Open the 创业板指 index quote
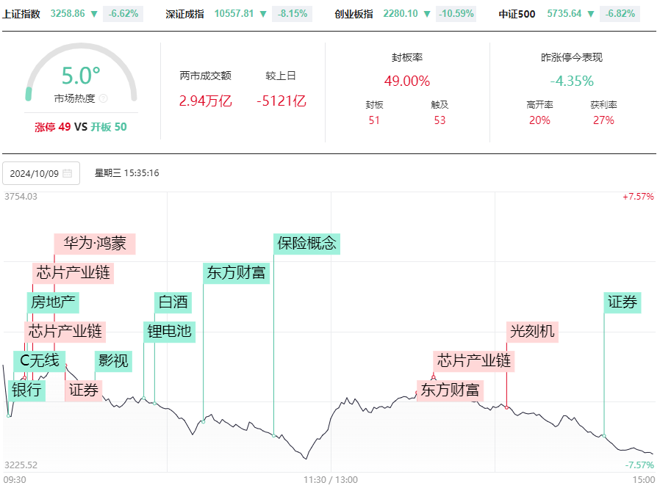This screenshot has height=491, width=660. point(406,14)
